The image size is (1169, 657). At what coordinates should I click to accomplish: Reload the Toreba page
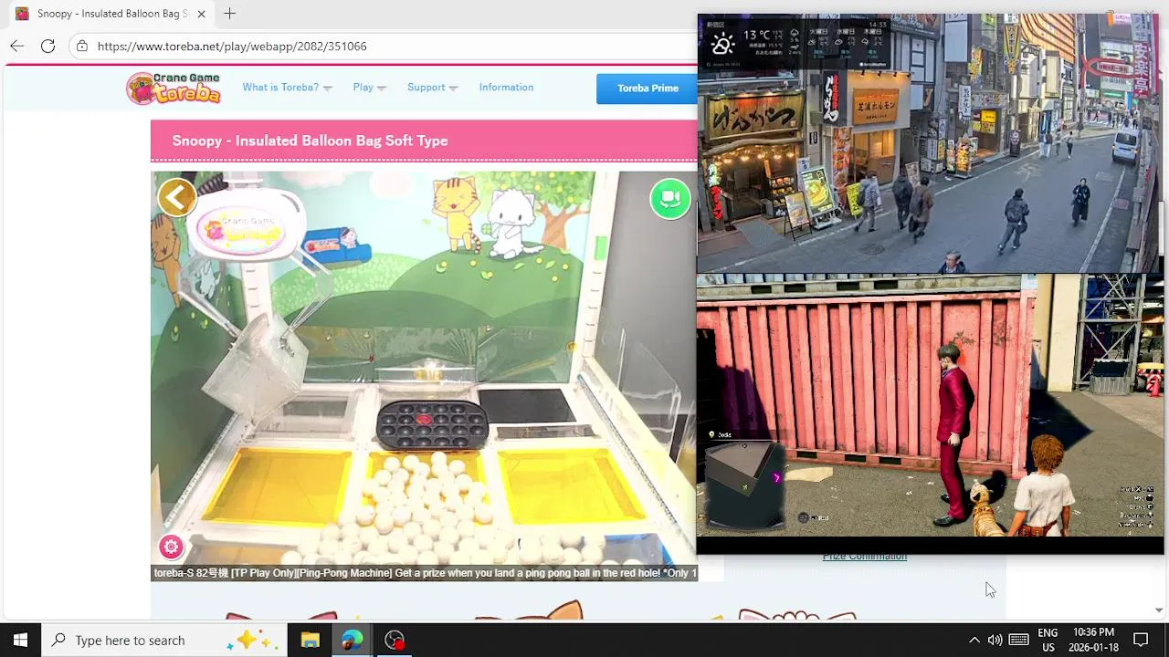47,46
